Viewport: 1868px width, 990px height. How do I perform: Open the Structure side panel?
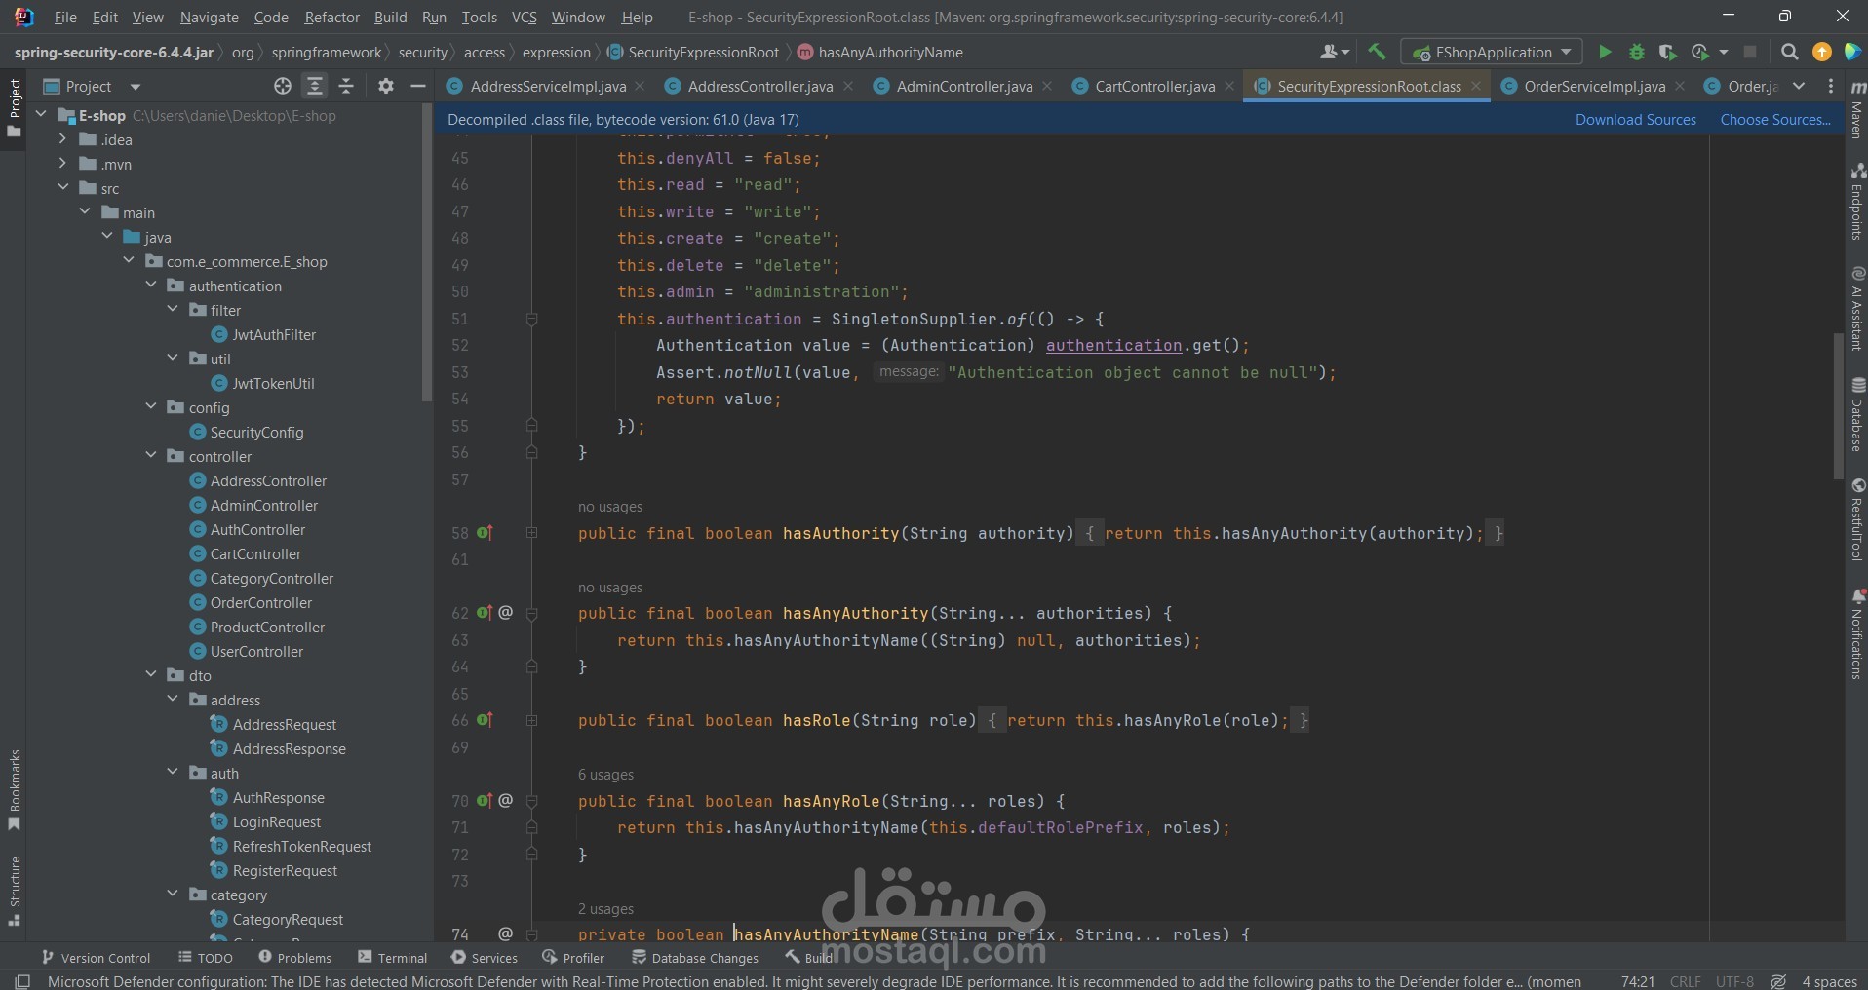pyautogui.click(x=15, y=892)
